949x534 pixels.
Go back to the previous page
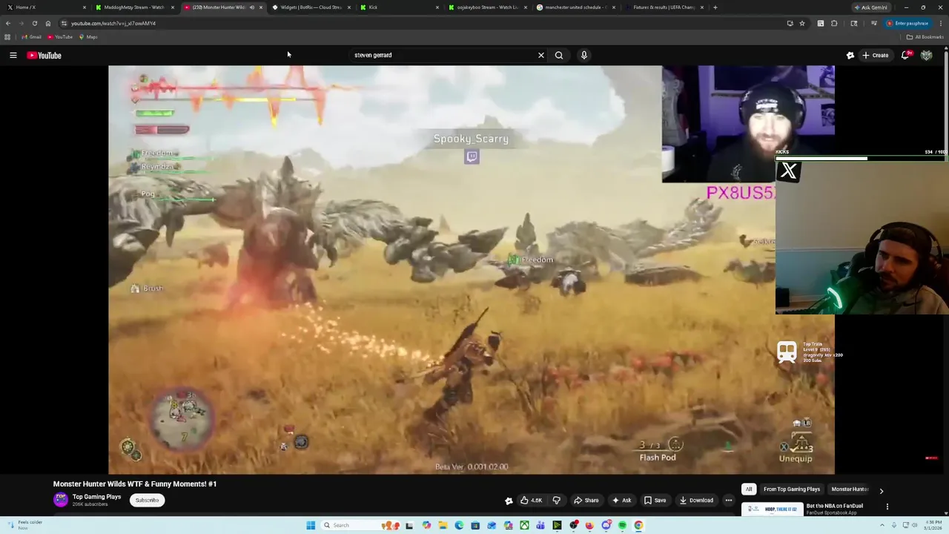[8, 23]
